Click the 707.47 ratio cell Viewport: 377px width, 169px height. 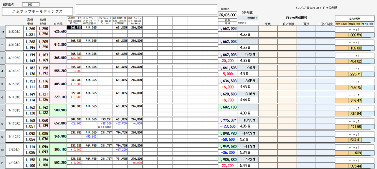pyautogui.click(x=354, y=100)
